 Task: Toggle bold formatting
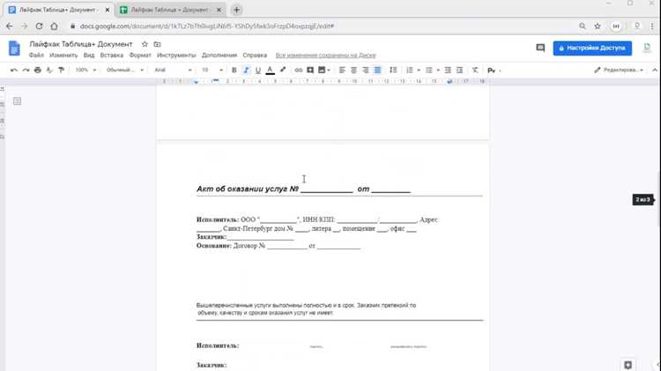tap(234, 70)
